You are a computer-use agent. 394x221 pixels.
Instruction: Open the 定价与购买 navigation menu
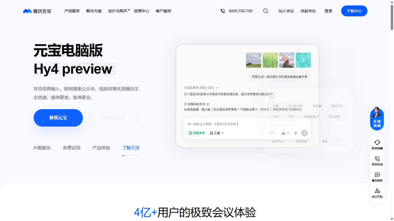pyautogui.click(x=118, y=11)
